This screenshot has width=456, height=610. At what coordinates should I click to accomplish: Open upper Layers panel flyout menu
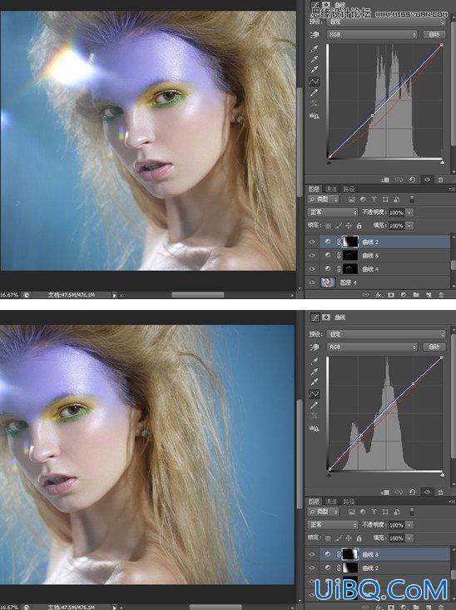pos(452,189)
